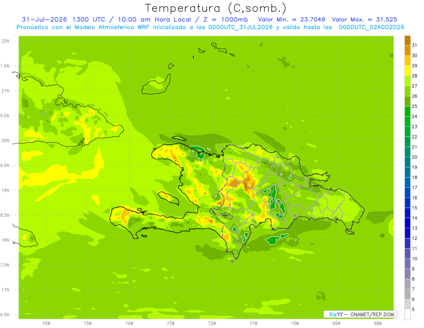The image size is (424, 328).
Task: Click the "Valor Max. = 31.525" value
Action: (x=365, y=19)
